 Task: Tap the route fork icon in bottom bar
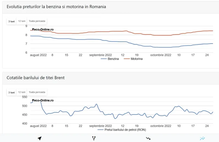(94, 138)
